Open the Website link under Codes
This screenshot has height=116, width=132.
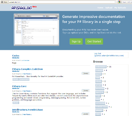(16, 58)
